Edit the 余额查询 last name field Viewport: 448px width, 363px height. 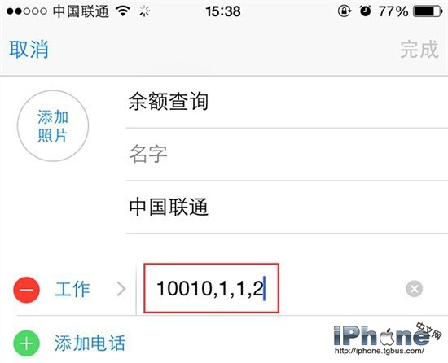pyautogui.click(x=287, y=102)
